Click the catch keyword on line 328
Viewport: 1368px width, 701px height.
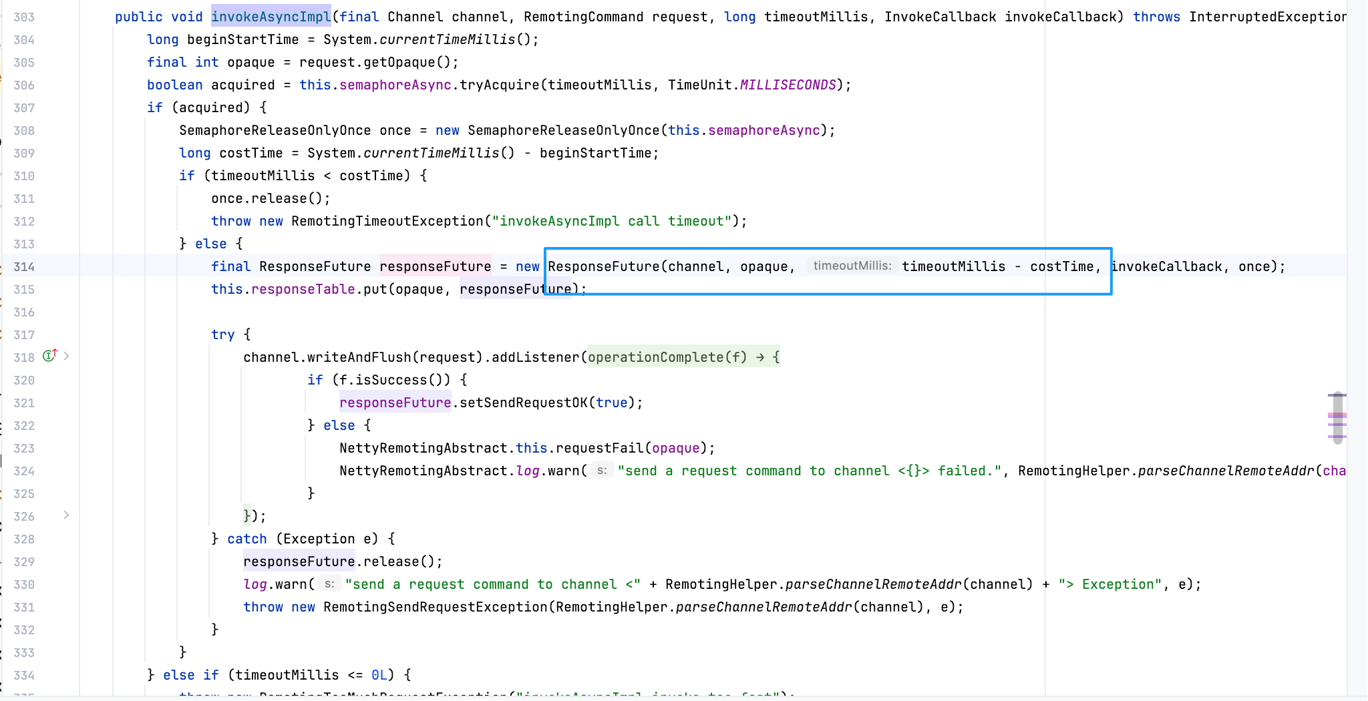[x=247, y=539]
